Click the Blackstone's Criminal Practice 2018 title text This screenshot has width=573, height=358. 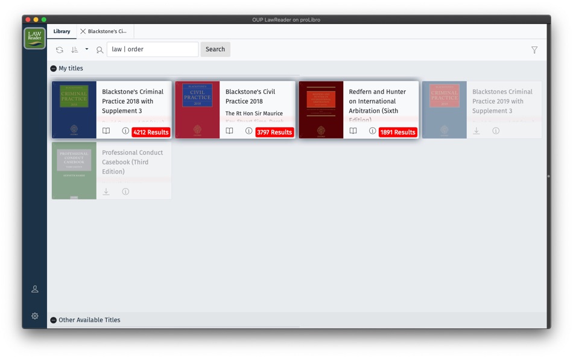pos(133,101)
